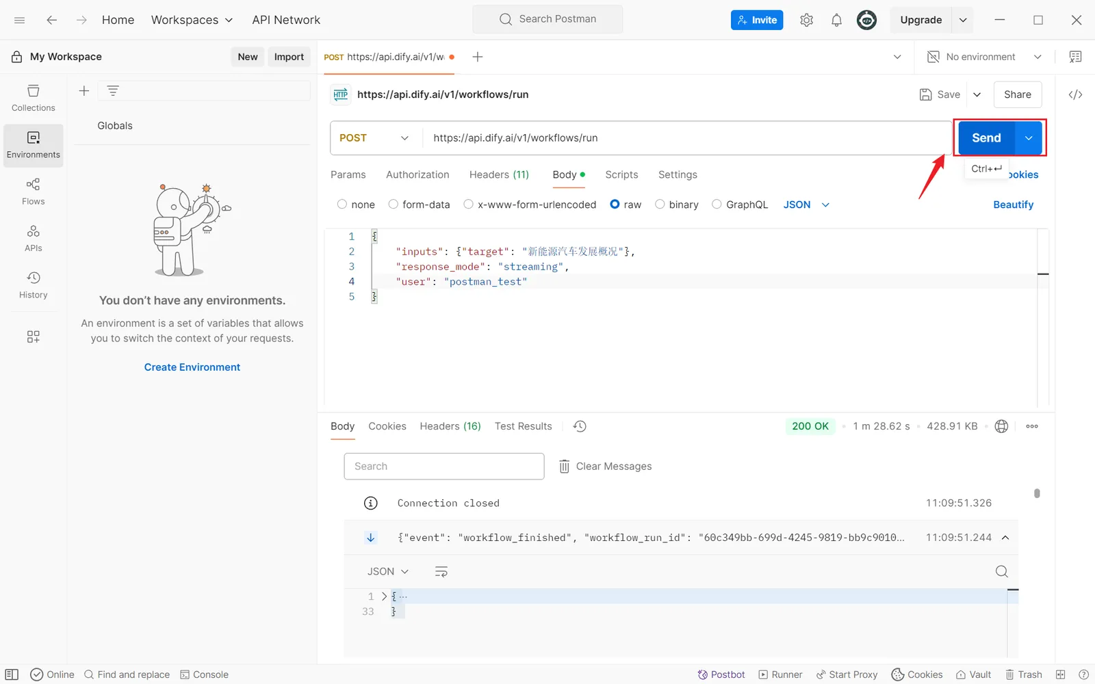
Task: Open the settings gear icon
Action: click(x=806, y=20)
